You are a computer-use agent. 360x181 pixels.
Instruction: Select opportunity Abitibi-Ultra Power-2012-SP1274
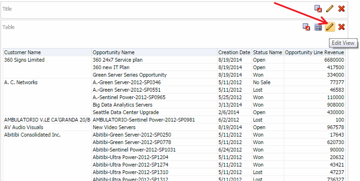tap(130, 165)
